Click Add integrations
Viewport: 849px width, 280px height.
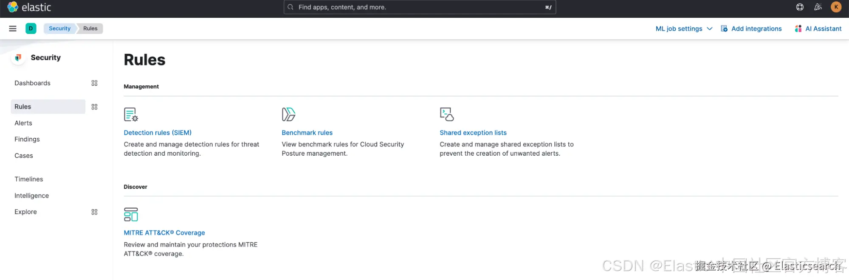pyautogui.click(x=751, y=29)
